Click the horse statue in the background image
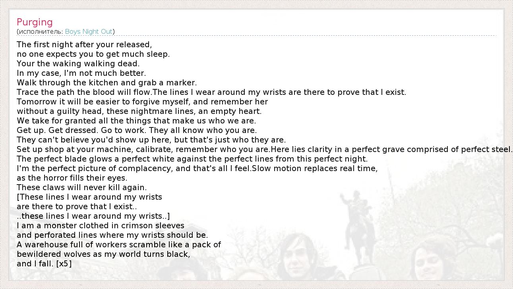Image resolution: width=513 pixels, height=289 pixels. click(359, 222)
